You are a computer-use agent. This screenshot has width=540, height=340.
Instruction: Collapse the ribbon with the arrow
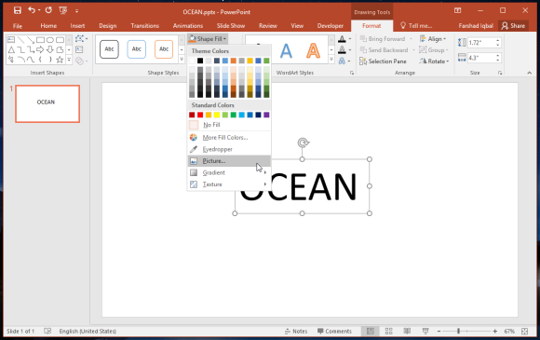tap(530, 73)
